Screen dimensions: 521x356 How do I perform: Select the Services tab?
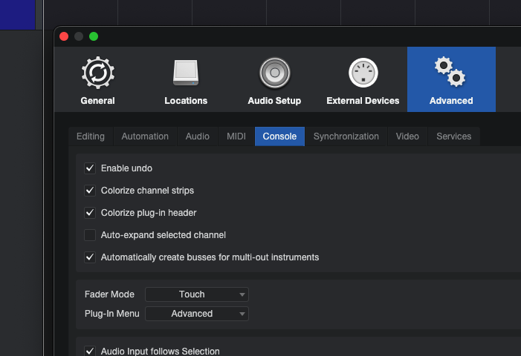[453, 136]
